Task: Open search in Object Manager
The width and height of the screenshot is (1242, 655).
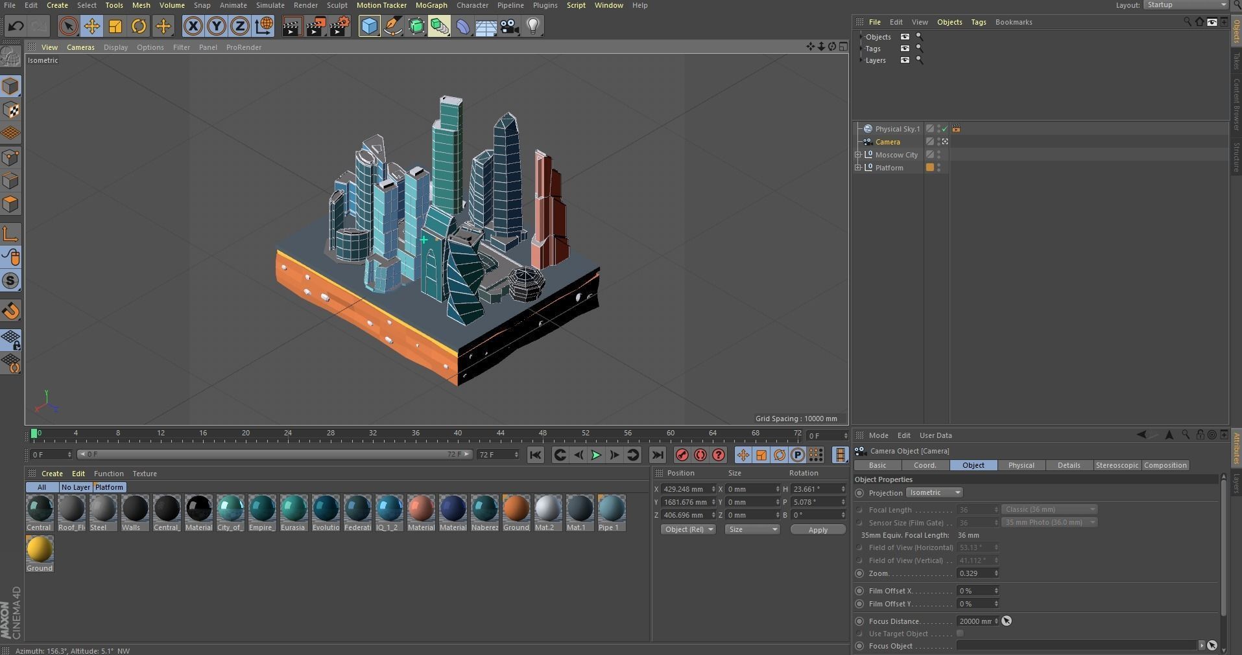Action: tap(1188, 22)
